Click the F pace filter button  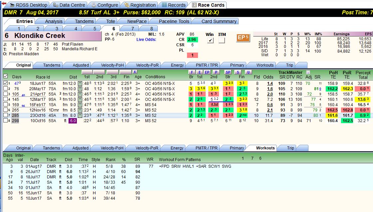pos(192,72)
